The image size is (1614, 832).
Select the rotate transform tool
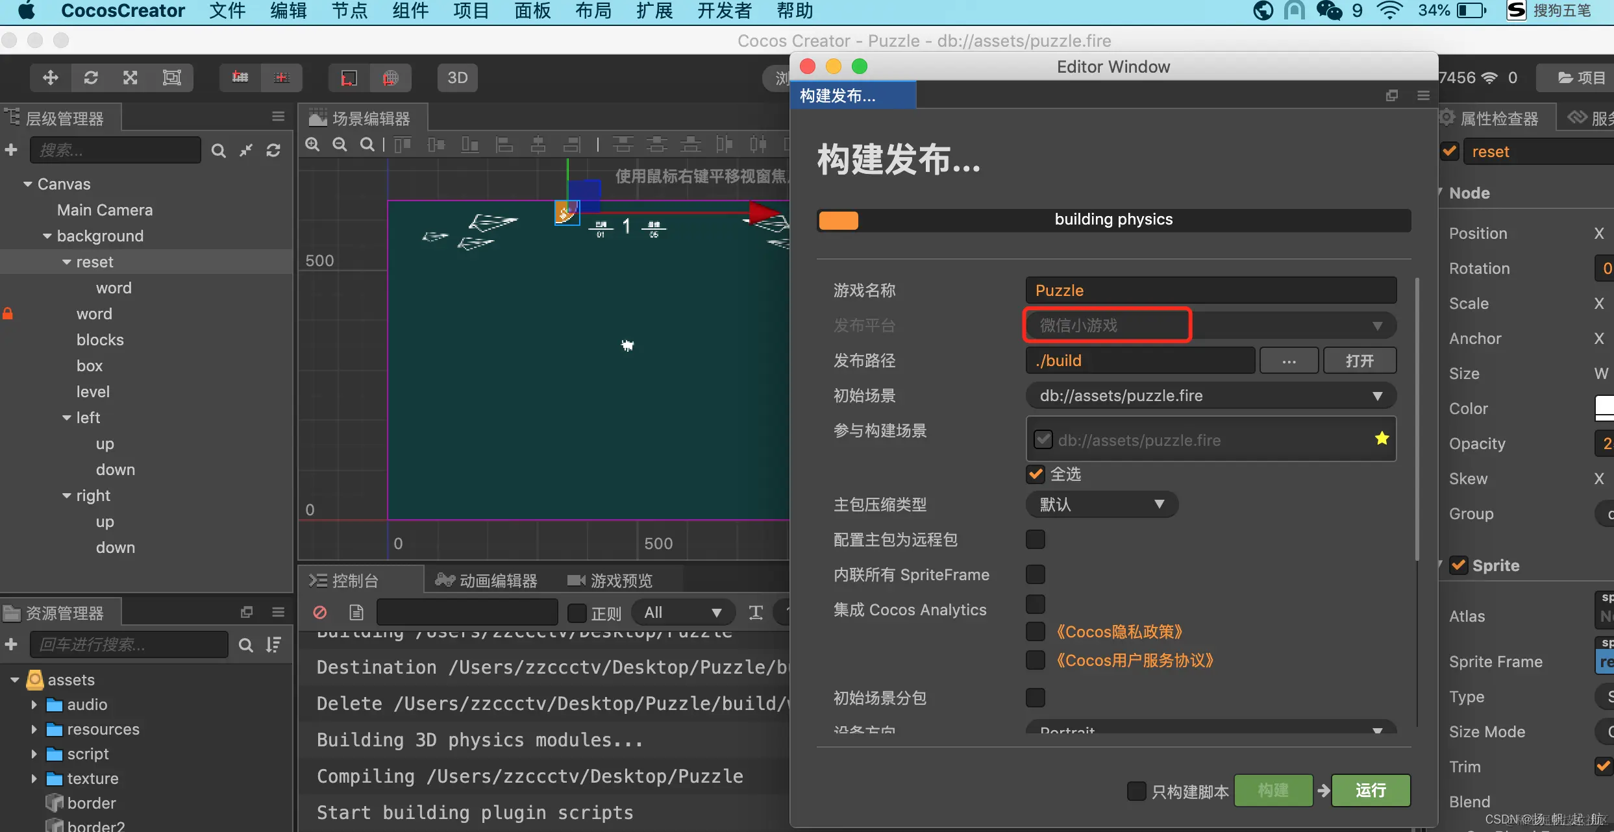91,78
